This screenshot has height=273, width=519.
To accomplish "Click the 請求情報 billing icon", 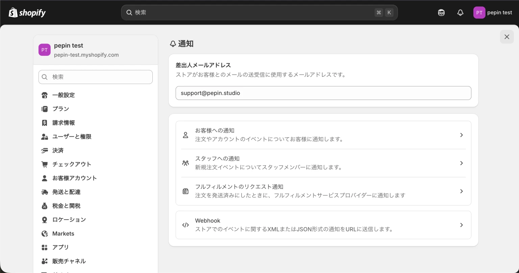I will [x=45, y=123].
